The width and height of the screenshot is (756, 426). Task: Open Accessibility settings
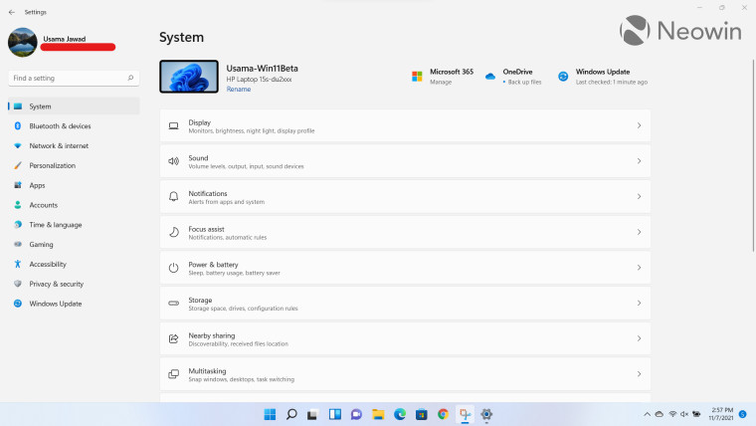pos(74,265)
